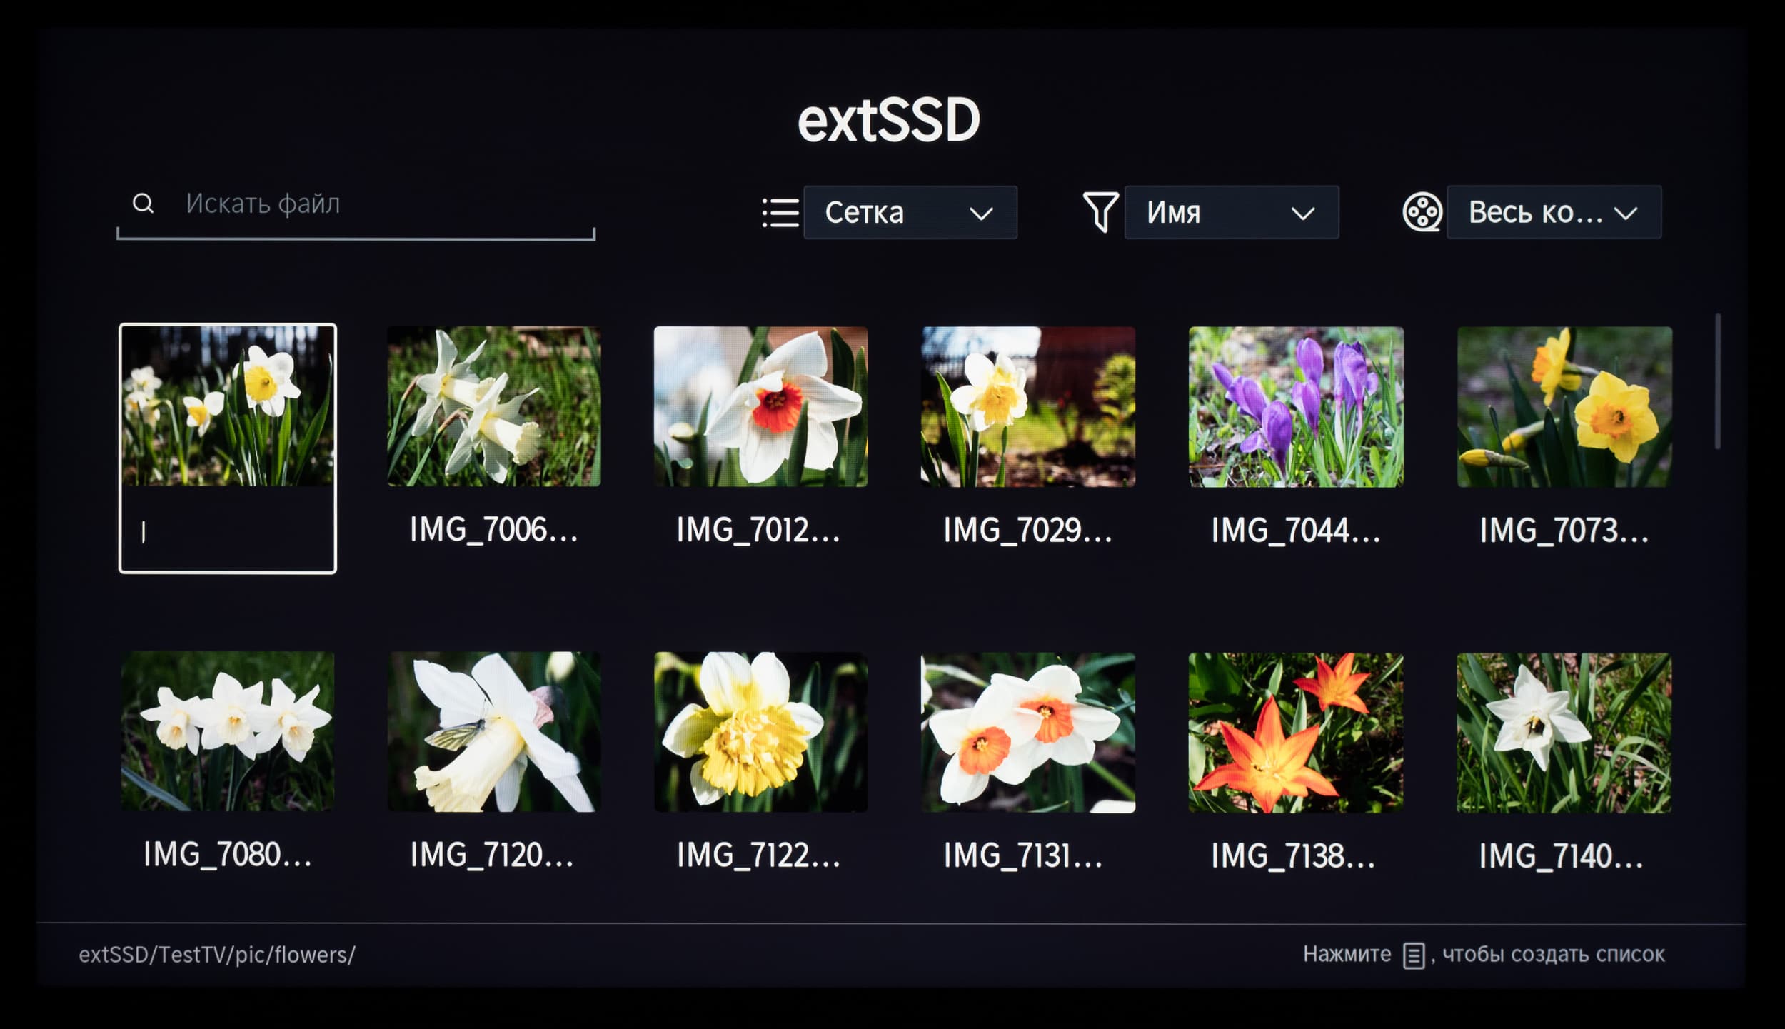Select IMG_7044 purple crocus thumbnail
The width and height of the screenshot is (1785, 1029).
pos(1296,406)
